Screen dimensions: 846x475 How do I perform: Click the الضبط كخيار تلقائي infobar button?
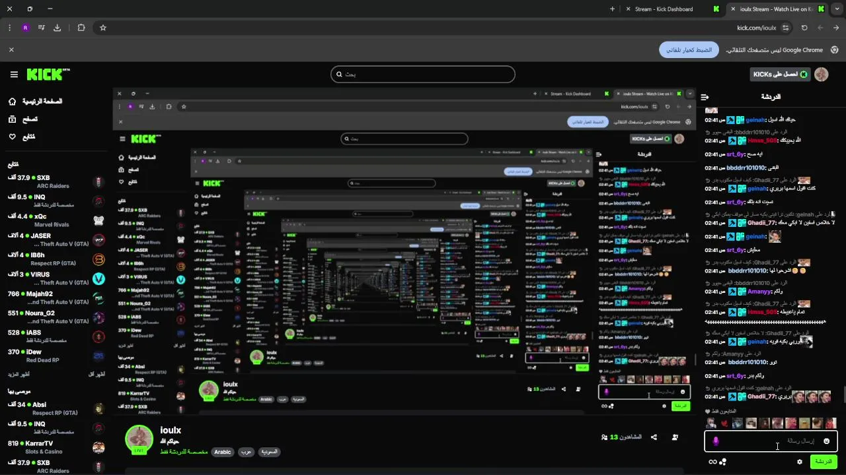coord(688,50)
